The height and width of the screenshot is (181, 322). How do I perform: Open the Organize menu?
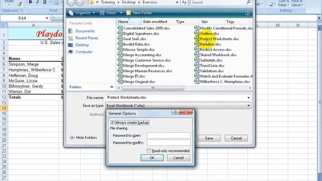tap(82, 13)
